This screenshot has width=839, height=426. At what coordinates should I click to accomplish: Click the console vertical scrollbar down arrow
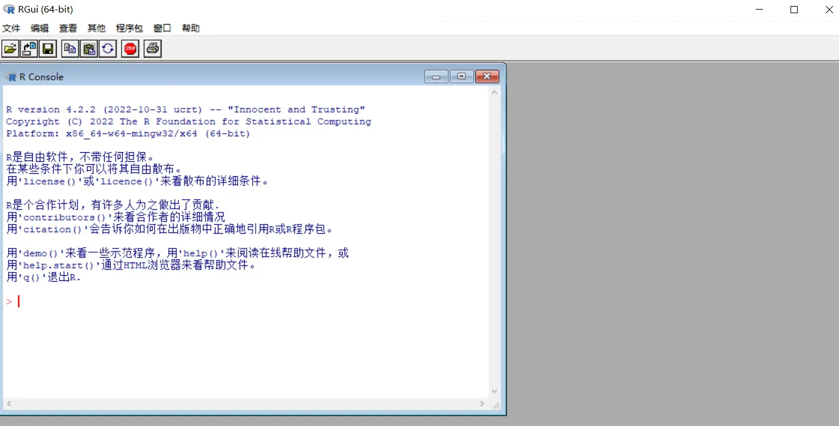494,391
